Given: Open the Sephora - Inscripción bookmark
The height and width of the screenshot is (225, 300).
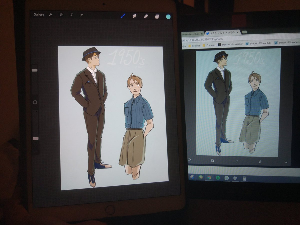Looking at the screenshot, I should click(x=230, y=44).
